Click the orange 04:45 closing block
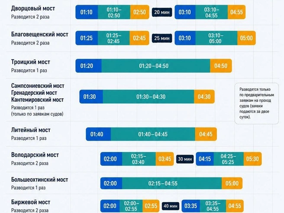The image size is (284, 213). pyautogui.click(x=206, y=134)
